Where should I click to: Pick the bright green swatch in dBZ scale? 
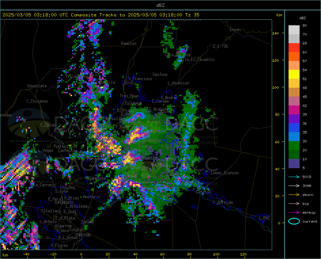tap(294, 146)
